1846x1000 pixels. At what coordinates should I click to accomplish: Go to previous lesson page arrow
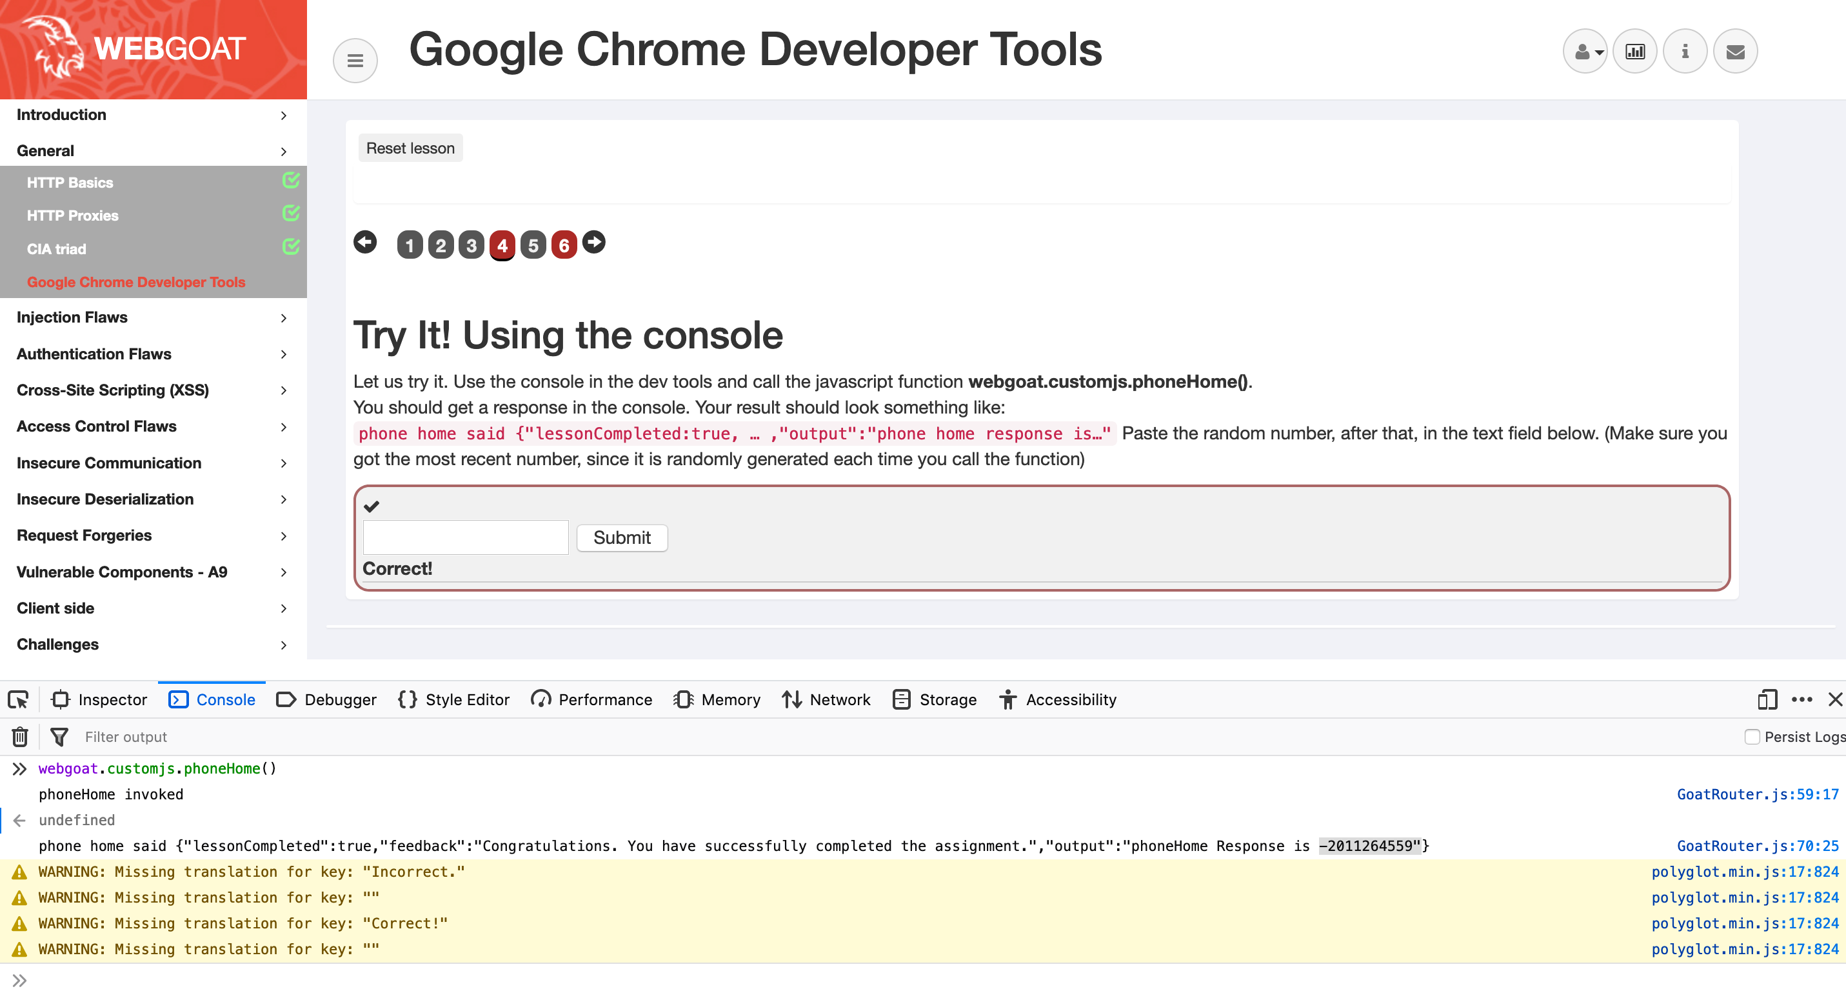(365, 243)
